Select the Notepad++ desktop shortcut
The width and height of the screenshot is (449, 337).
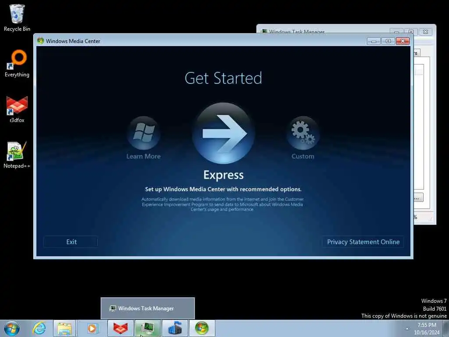pos(17,155)
